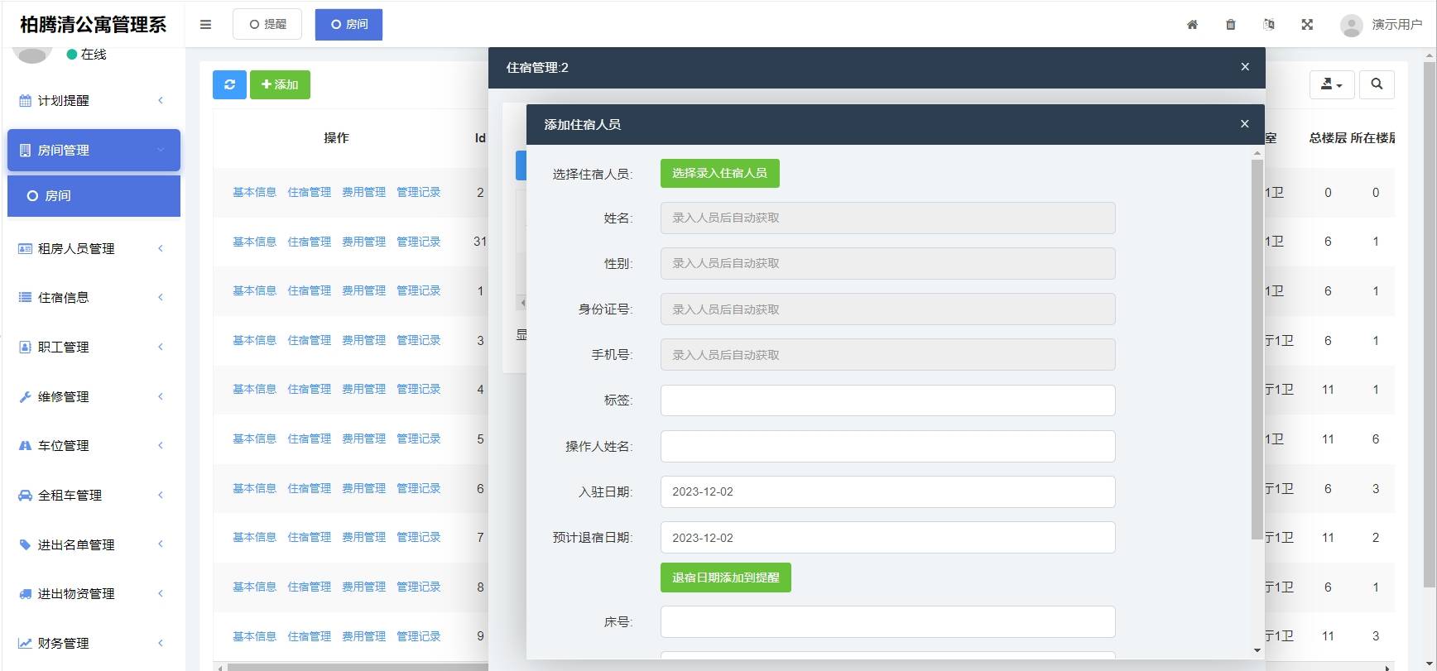Click the dialog scrollbar down arrow
Screen dimensions: 1437x671
click(x=1257, y=650)
